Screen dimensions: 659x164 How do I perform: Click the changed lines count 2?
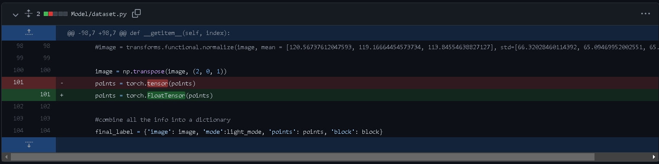click(x=38, y=14)
